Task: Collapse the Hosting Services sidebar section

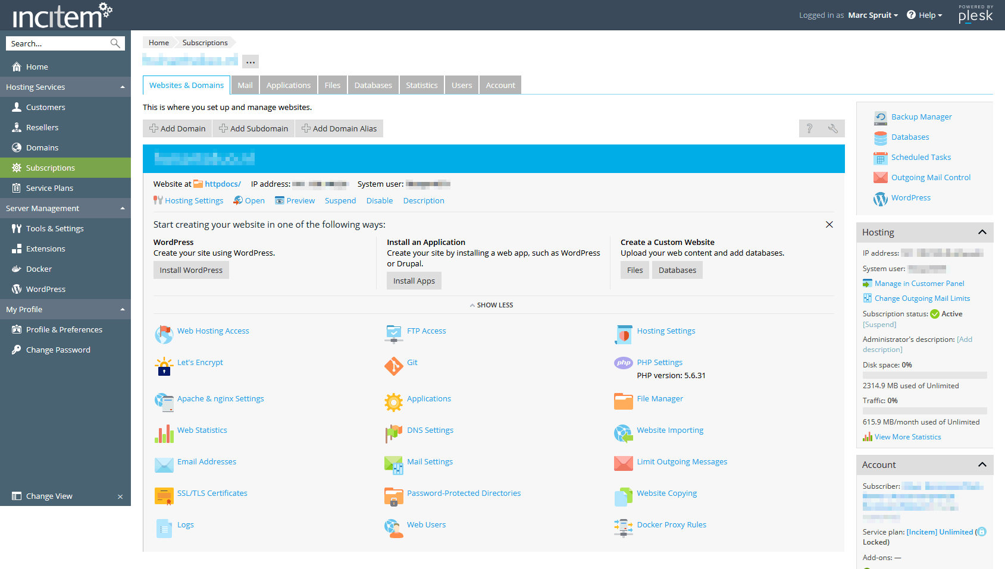Action: point(123,87)
